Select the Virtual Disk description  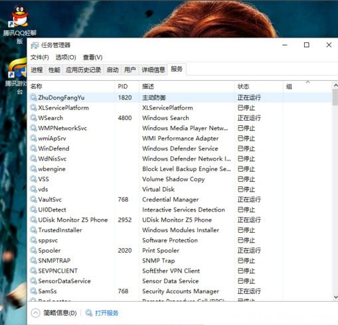[x=158, y=189]
